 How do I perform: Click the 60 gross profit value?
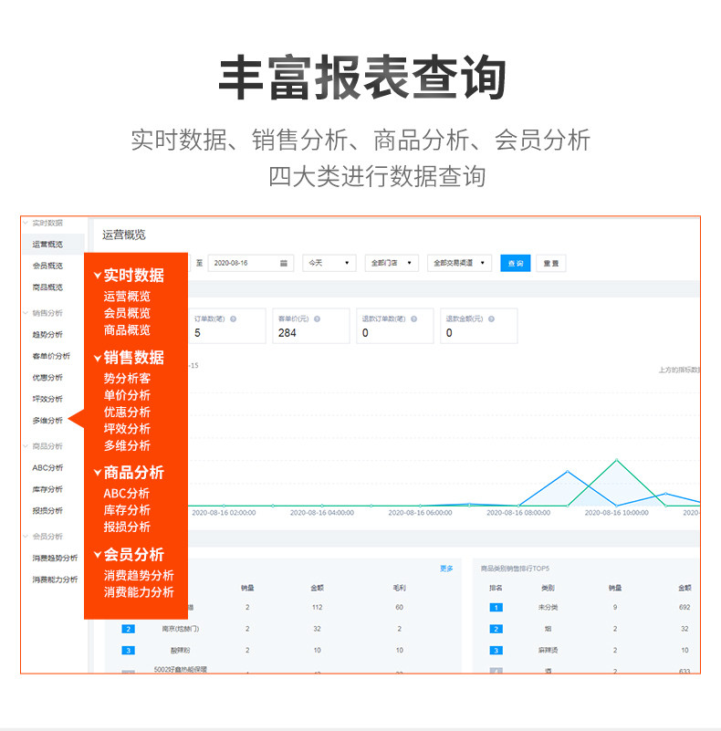click(399, 608)
